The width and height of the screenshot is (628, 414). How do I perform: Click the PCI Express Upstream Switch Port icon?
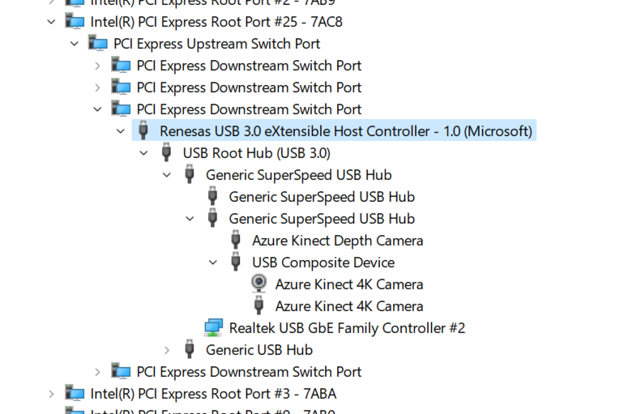pyautogui.click(x=98, y=44)
